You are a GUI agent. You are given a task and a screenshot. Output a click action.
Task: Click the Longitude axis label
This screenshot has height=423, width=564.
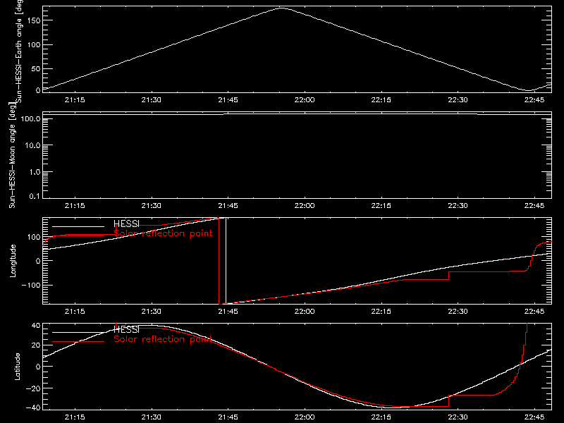pos(13,261)
